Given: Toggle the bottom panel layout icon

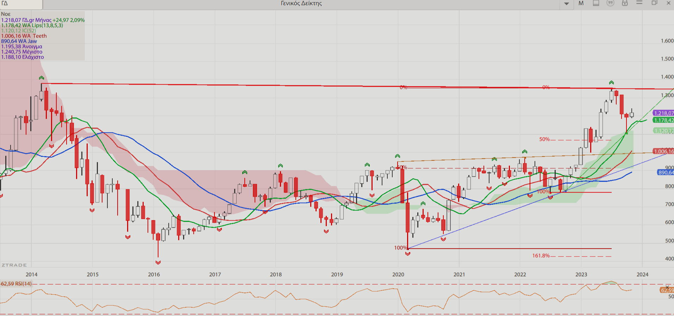Looking at the screenshot, I should 596,3.
